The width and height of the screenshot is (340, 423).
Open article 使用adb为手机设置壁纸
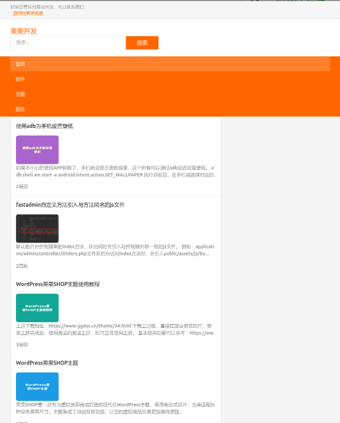click(44, 126)
